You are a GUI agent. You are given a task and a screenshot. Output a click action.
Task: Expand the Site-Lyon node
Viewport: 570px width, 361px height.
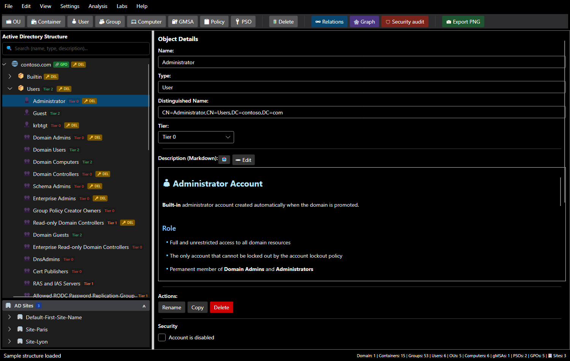(x=9, y=341)
